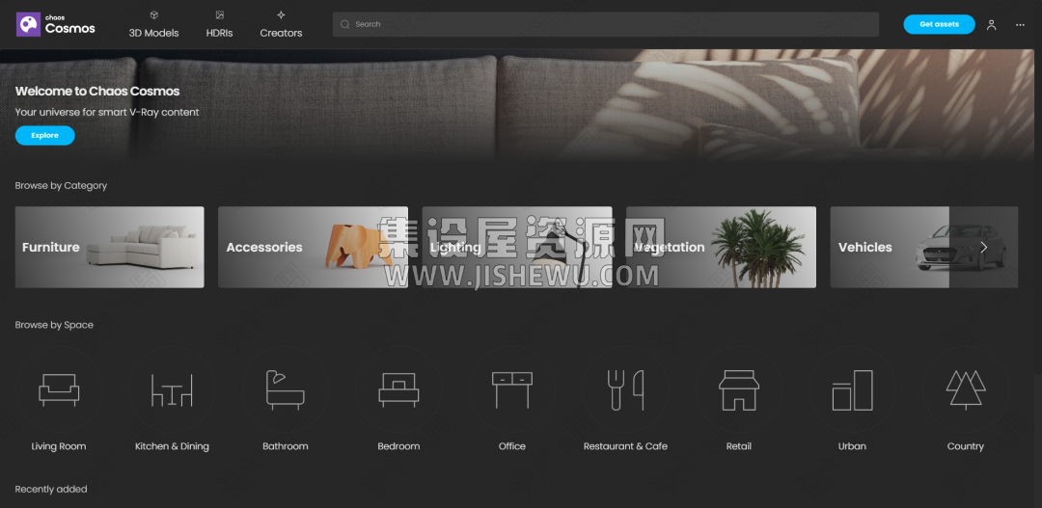The width and height of the screenshot is (1042, 508).
Task: Click the Get assets button
Action: tap(939, 24)
